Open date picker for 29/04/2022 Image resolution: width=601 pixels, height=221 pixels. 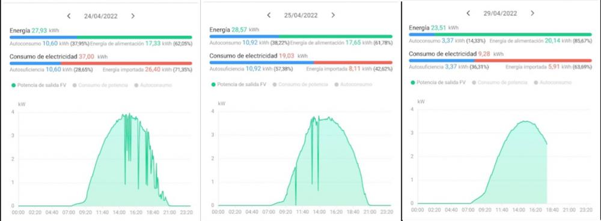tap(500, 13)
